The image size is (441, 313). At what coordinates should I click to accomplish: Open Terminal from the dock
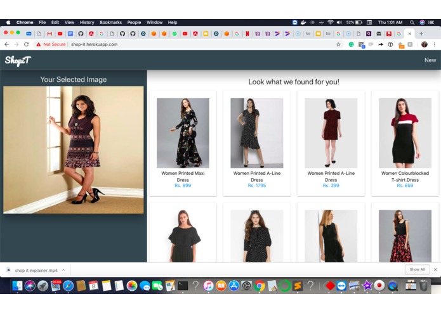[183, 286]
